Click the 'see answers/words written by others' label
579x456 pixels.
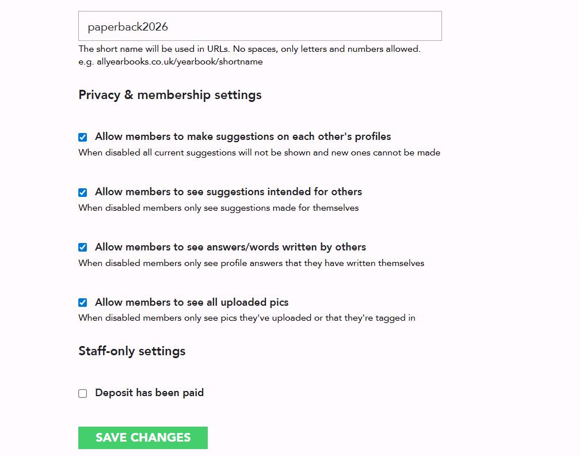click(230, 247)
